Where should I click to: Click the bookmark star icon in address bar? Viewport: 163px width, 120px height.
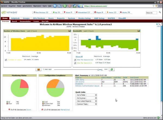pyautogui.click(x=156, y=6)
